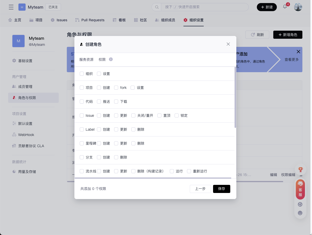The height and width of the screenshot is (235, 312).
Task: Click the trophy icon on right edge
Action: 300,169
